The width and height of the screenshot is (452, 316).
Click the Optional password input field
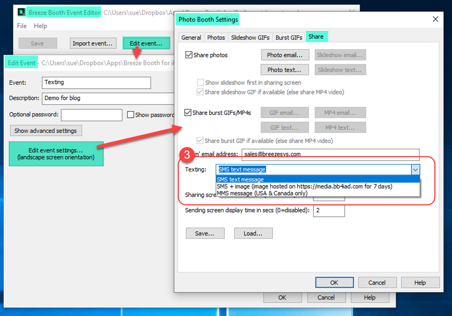point(92,115)
